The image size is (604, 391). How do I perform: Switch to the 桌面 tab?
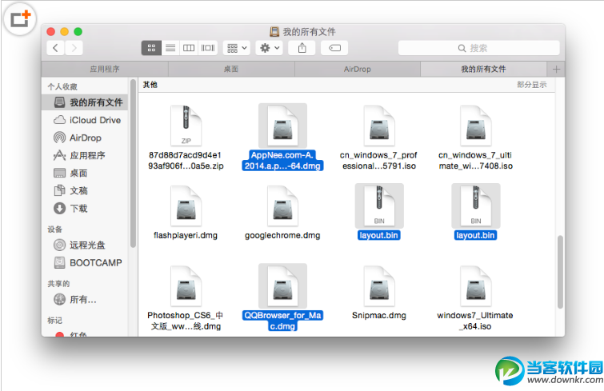click(231, 70)
